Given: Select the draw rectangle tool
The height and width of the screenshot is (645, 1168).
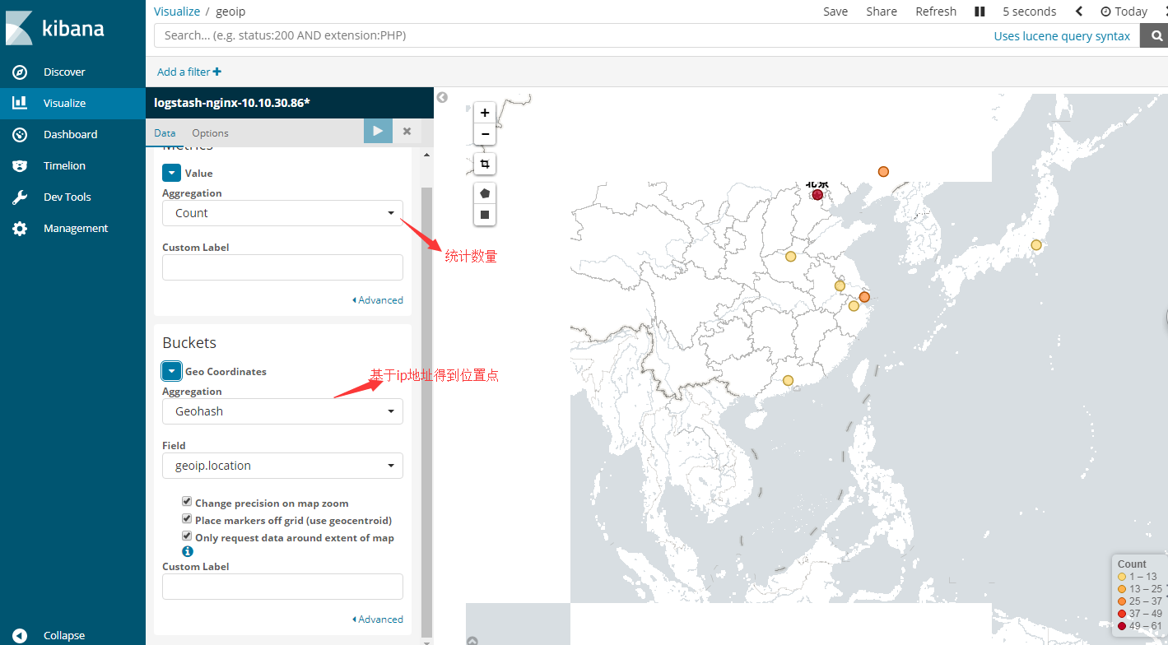Looking at the screenshot, I should pos(485,215).
